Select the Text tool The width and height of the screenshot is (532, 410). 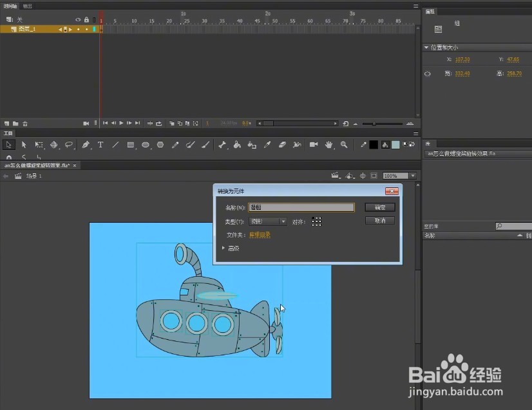(100, 145)
